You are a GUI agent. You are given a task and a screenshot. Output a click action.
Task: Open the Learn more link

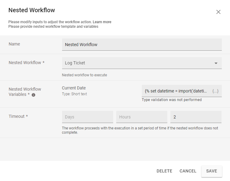pos(102,22)
